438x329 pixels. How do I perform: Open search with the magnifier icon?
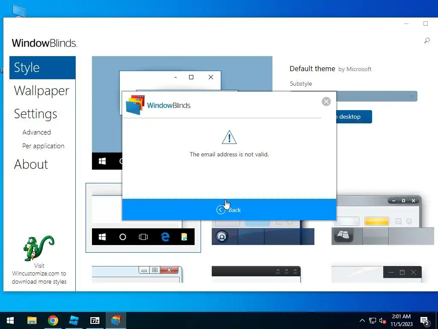pos(427,41)
